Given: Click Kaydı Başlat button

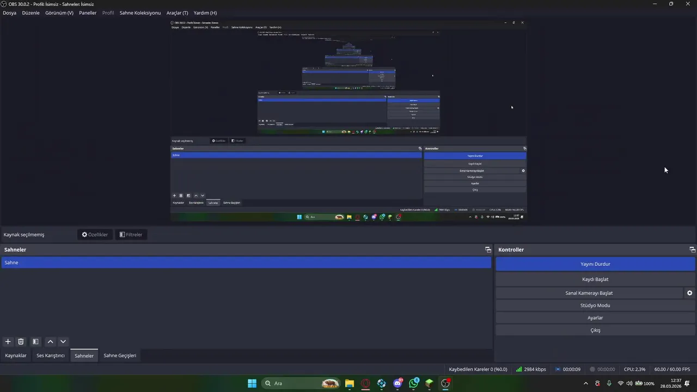Looking at the screenshot, I should [x=595, y=279].
